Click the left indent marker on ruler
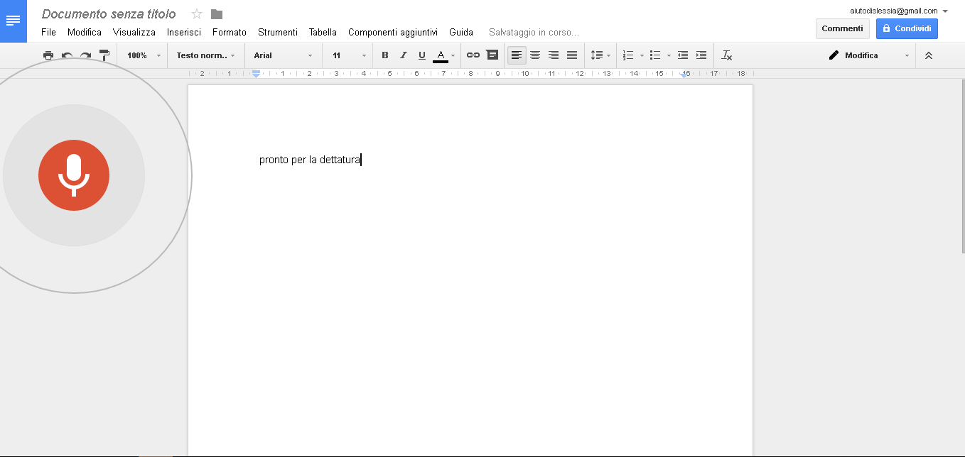Viewport: 965px width, 457px height. click(x=257, y=73)
